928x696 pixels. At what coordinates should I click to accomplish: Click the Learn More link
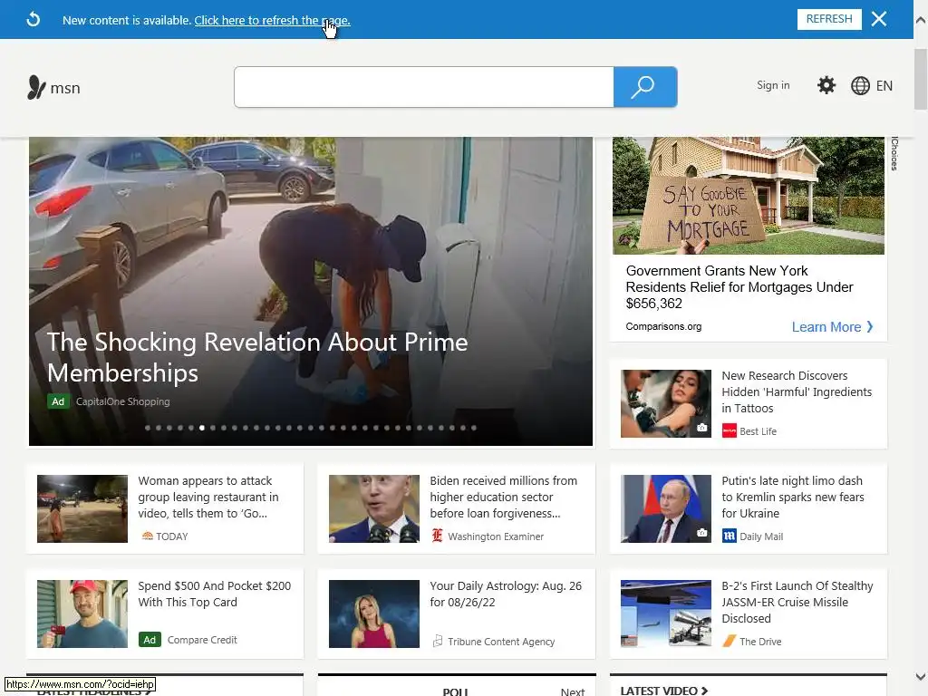826,326
